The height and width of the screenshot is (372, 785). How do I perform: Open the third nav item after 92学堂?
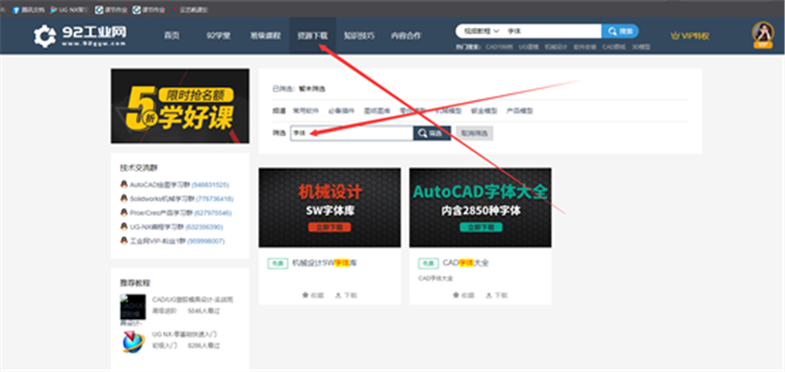click(x=359, y=36)
